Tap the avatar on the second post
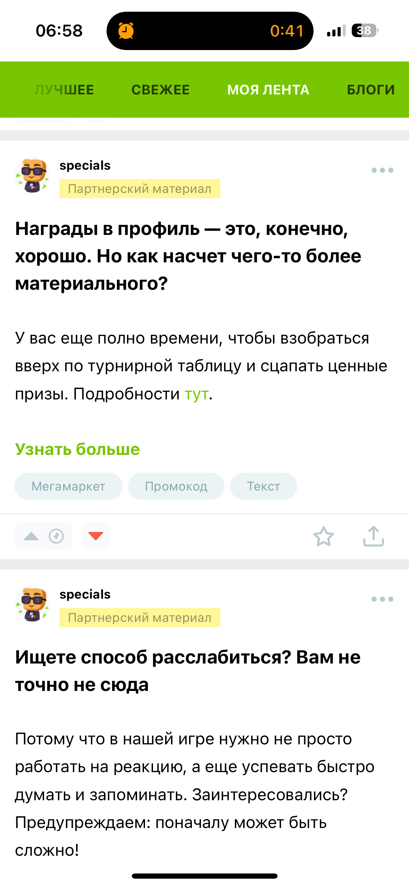 point(33,605)
